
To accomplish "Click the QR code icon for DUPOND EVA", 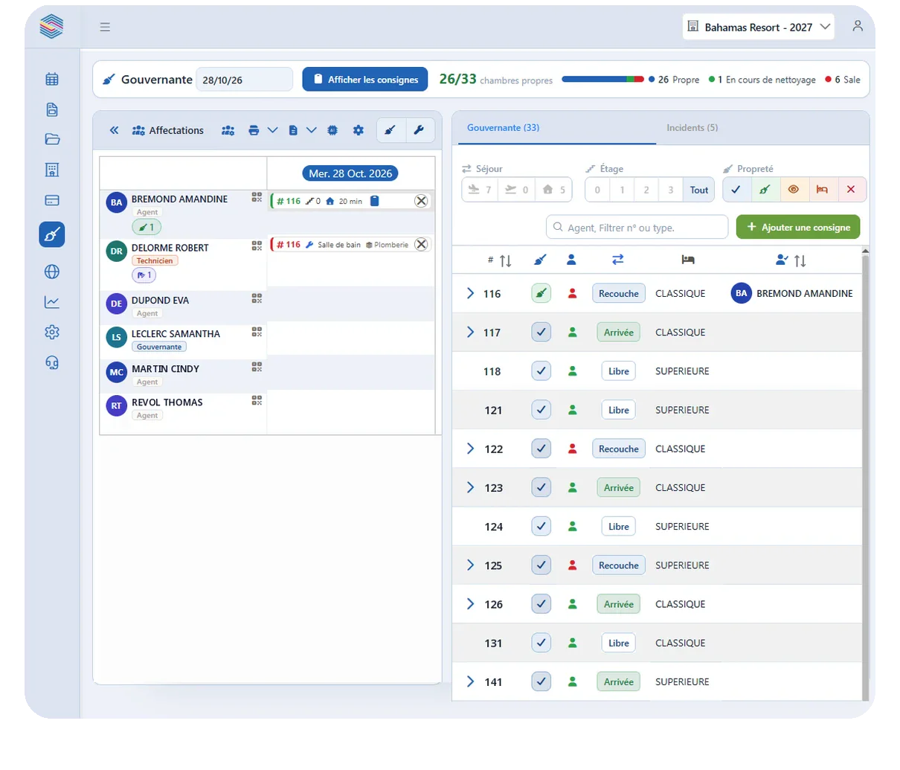I will [257, 298].
